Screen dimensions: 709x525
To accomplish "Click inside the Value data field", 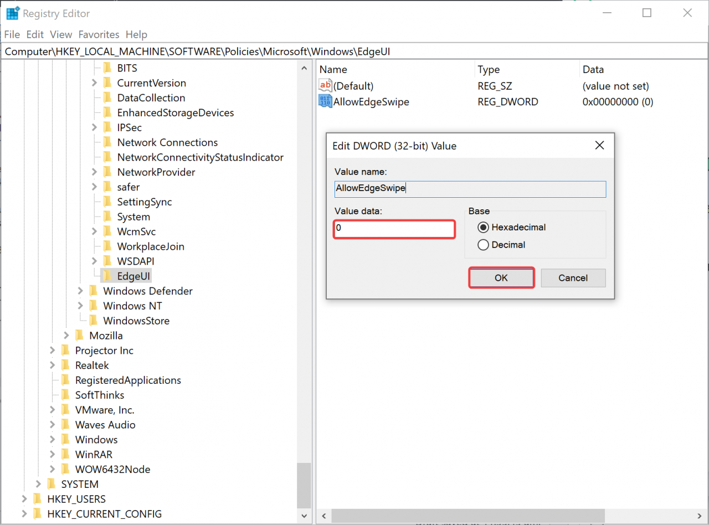I will (x=394, y=229).
